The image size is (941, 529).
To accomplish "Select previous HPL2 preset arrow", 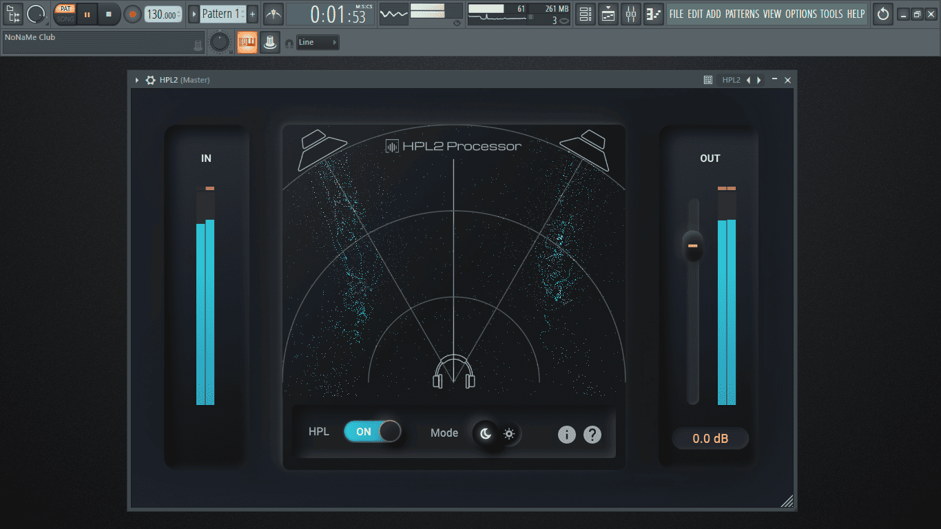I will (x=749, y=80).
